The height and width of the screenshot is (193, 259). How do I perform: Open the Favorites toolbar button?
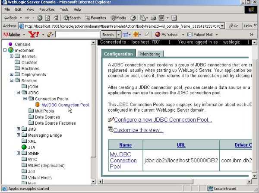pyautogui.click(x=95, y=18)
